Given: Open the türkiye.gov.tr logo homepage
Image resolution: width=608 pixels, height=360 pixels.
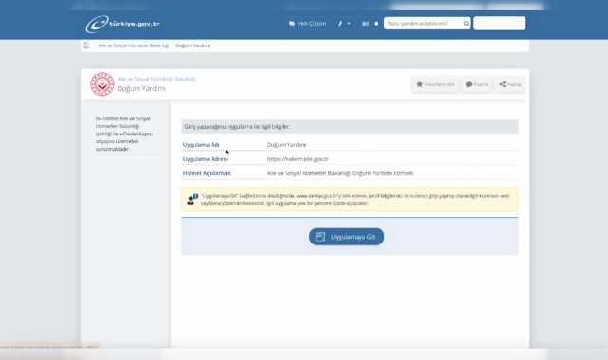Looking at the screenshot, I should (122, 24).
